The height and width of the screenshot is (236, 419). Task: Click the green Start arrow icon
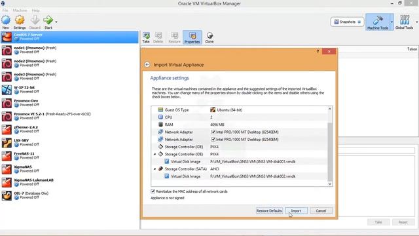[48, 20]
